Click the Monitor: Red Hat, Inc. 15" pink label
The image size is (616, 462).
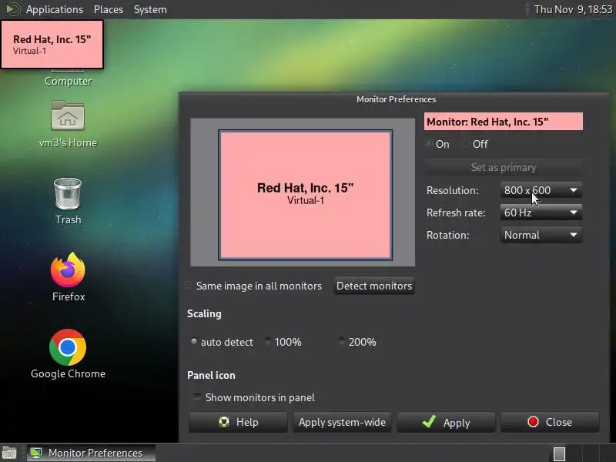pyautogui.click(x=504, y=122)
